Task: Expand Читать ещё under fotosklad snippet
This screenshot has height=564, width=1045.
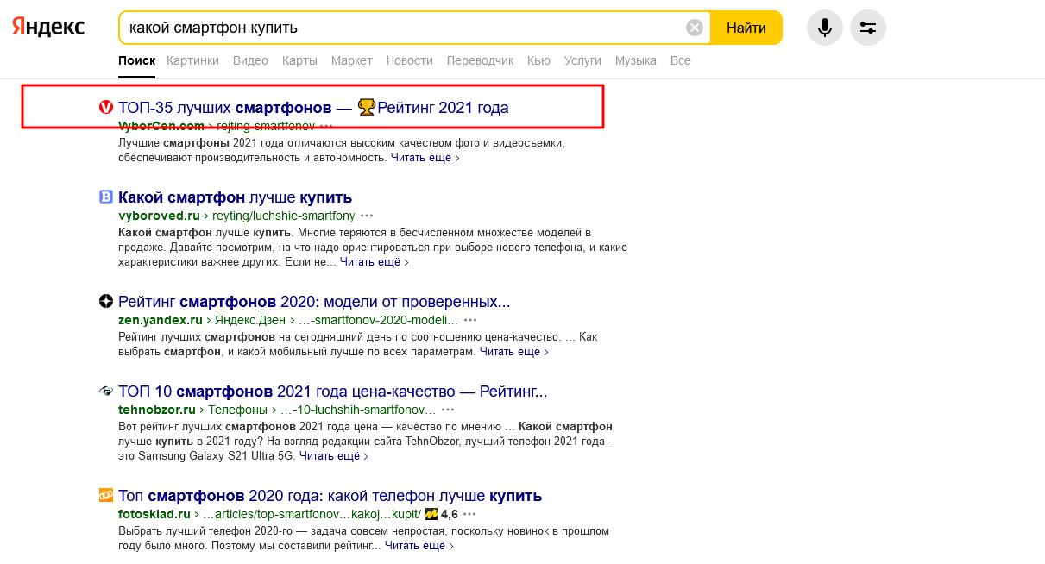Action: 419,546
